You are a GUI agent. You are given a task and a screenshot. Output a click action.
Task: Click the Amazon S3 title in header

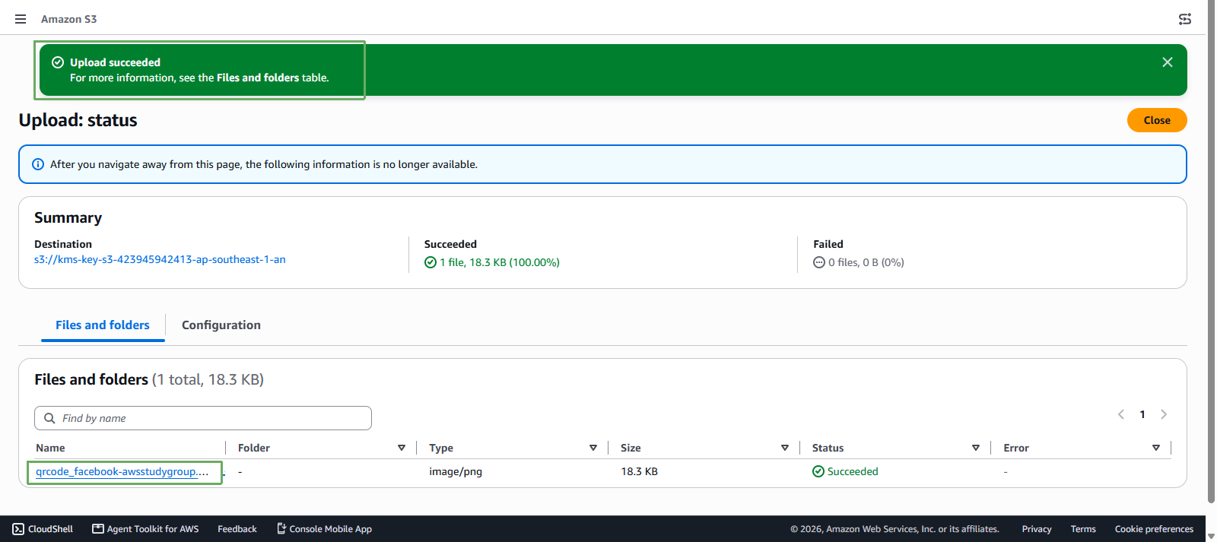pos(69,19)
